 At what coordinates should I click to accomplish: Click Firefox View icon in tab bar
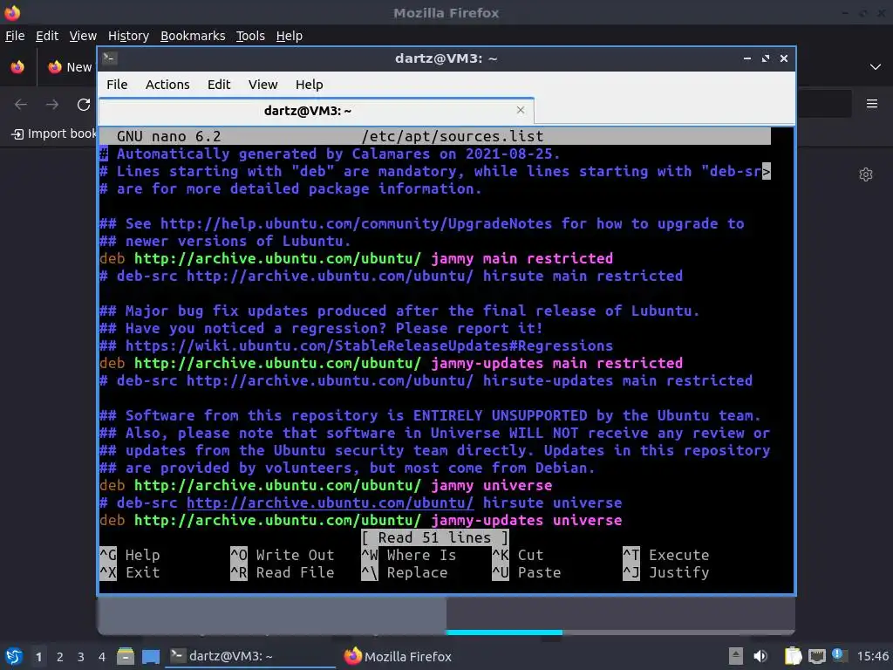tap(17, 67)
